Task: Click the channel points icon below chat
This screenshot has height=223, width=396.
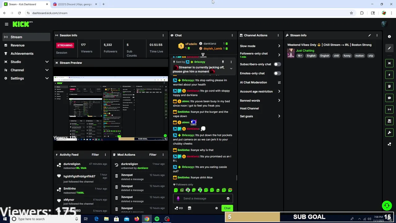Action: click(x=176, y=208)
